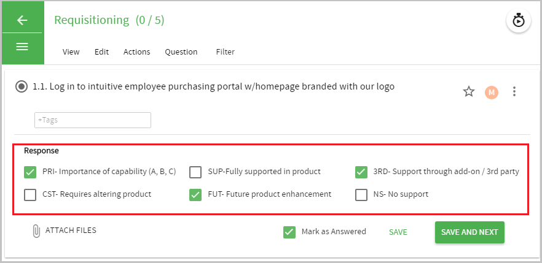The height and width of the screenshot is (263, 542).
Task: Select the question 1.1 radio button
Action: point(22,86)
